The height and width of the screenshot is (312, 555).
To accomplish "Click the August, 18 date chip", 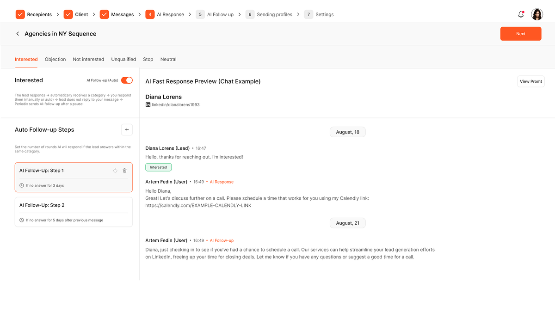I will pos(347,132).
